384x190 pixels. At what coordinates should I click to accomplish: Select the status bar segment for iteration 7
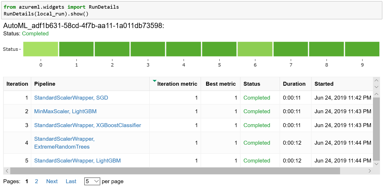click(x=291, y=49)
